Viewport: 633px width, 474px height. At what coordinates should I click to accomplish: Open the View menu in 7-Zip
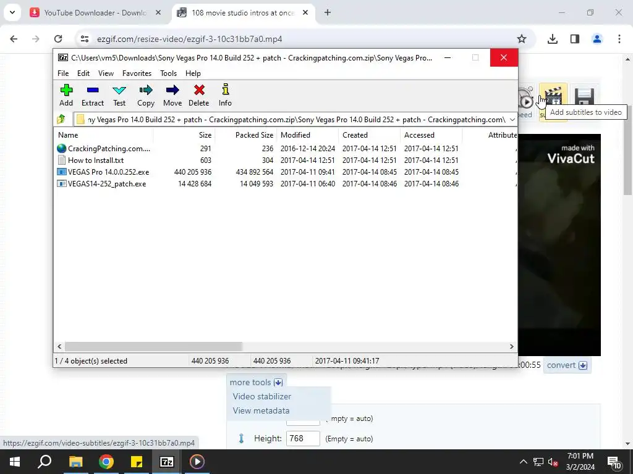click(x=106, y=73)
